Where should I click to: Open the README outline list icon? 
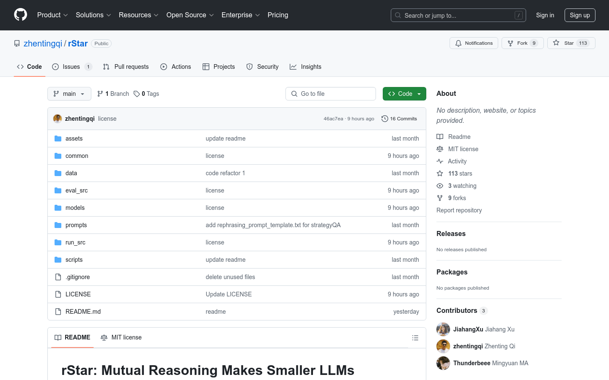(x=415, y=338)
